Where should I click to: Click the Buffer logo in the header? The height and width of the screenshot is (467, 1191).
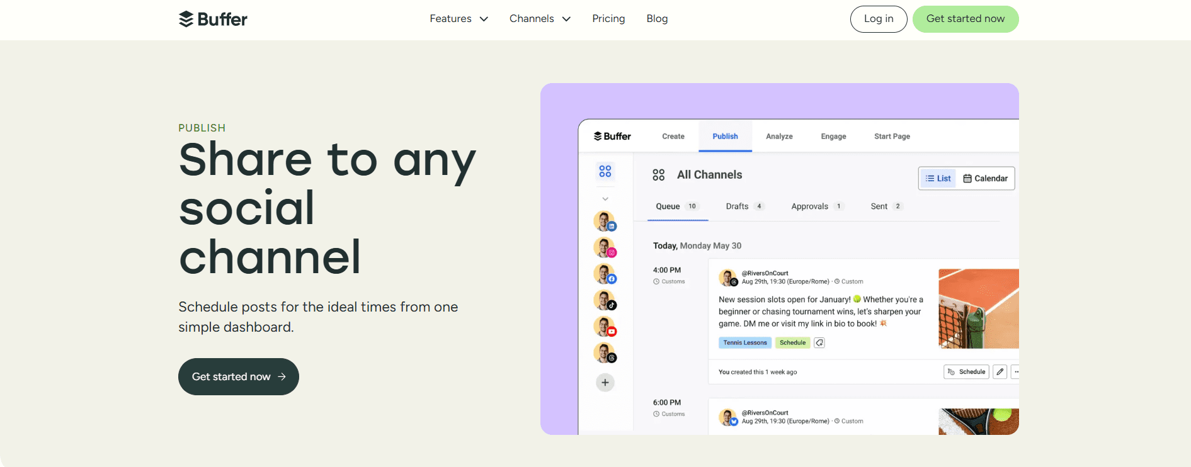click(213, 19)
